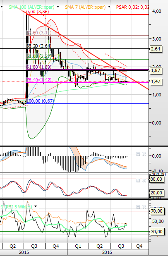Click the 50,00 value on RSI axis
Screen dimensions: 168x256
(x=158, y=221)
